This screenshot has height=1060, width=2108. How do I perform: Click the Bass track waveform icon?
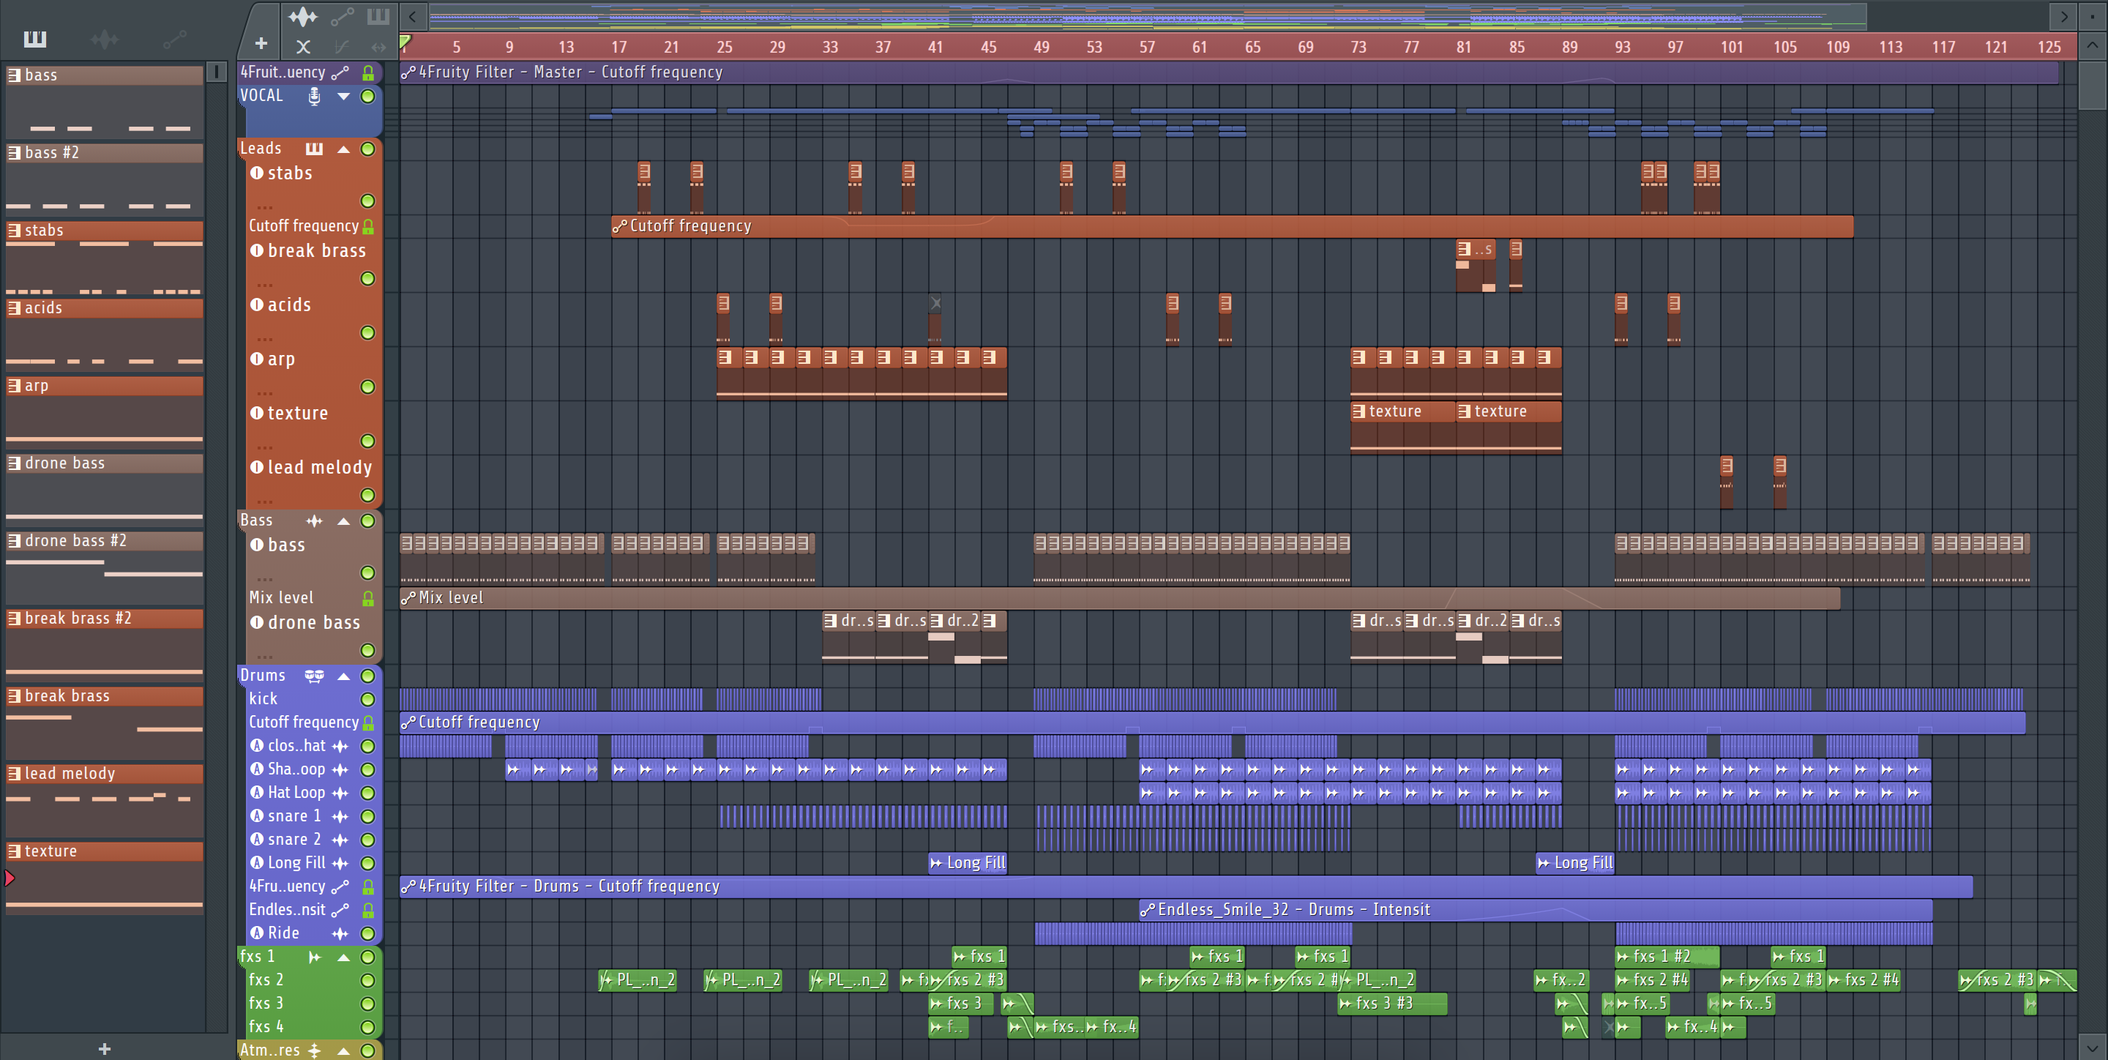pyautogui.click(x=314, y=520)
